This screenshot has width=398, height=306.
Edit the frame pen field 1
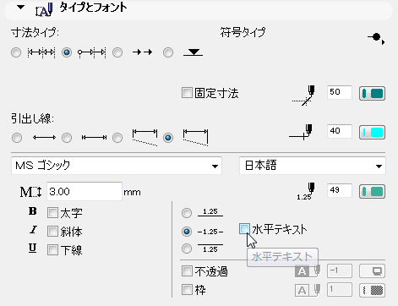click(340, 290)
